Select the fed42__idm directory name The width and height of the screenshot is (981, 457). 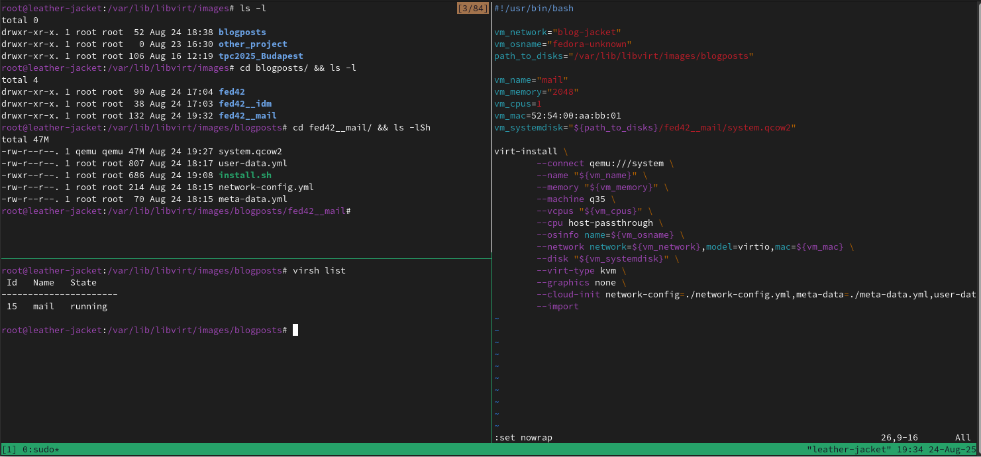tap(245, 103)
